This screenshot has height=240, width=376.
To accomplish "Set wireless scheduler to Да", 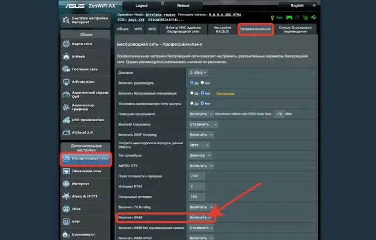I will coord(192,93).
